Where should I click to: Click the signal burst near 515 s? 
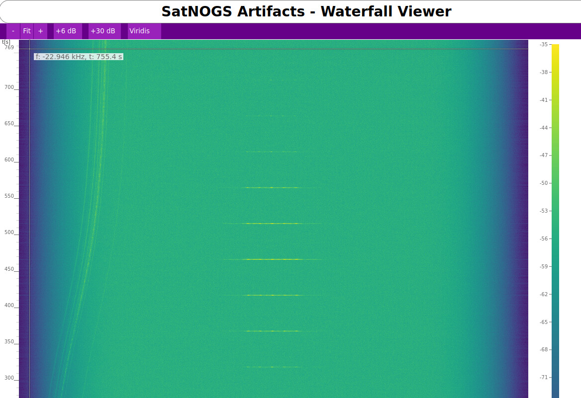pyautogui.click(x=273, y=224)
